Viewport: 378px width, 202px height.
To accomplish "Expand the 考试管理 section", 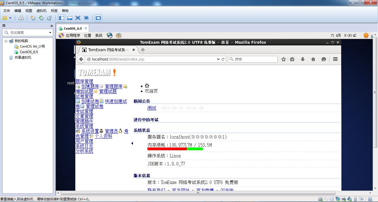I will tap(84, 111).
